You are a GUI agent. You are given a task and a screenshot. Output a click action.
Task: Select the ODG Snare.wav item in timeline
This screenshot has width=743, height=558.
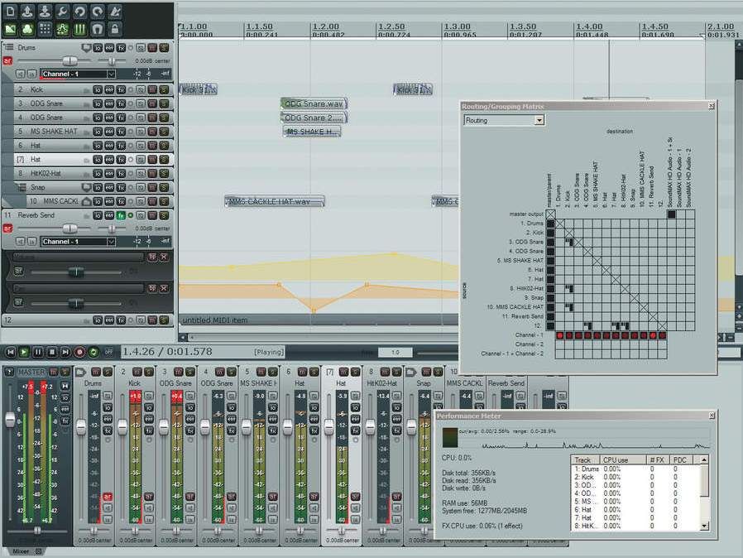313,103
